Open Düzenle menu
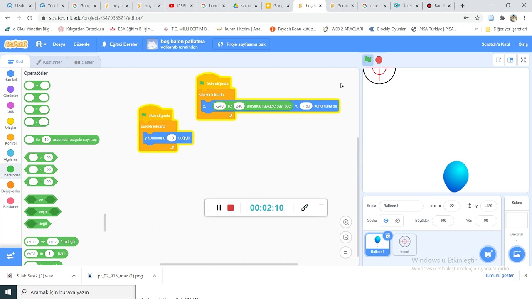The width and height of the screenshot is (532, 299). [x=81, y=44]
